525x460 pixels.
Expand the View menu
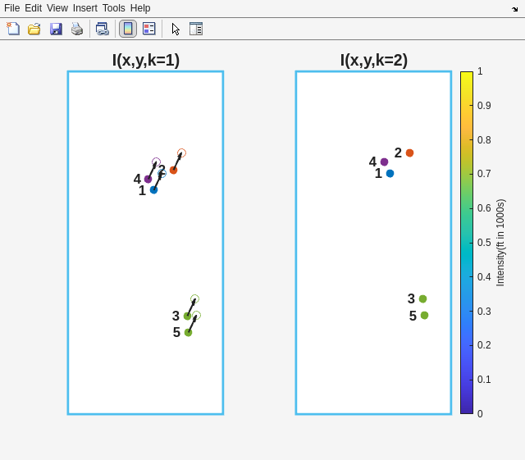[x=57, y=8]
